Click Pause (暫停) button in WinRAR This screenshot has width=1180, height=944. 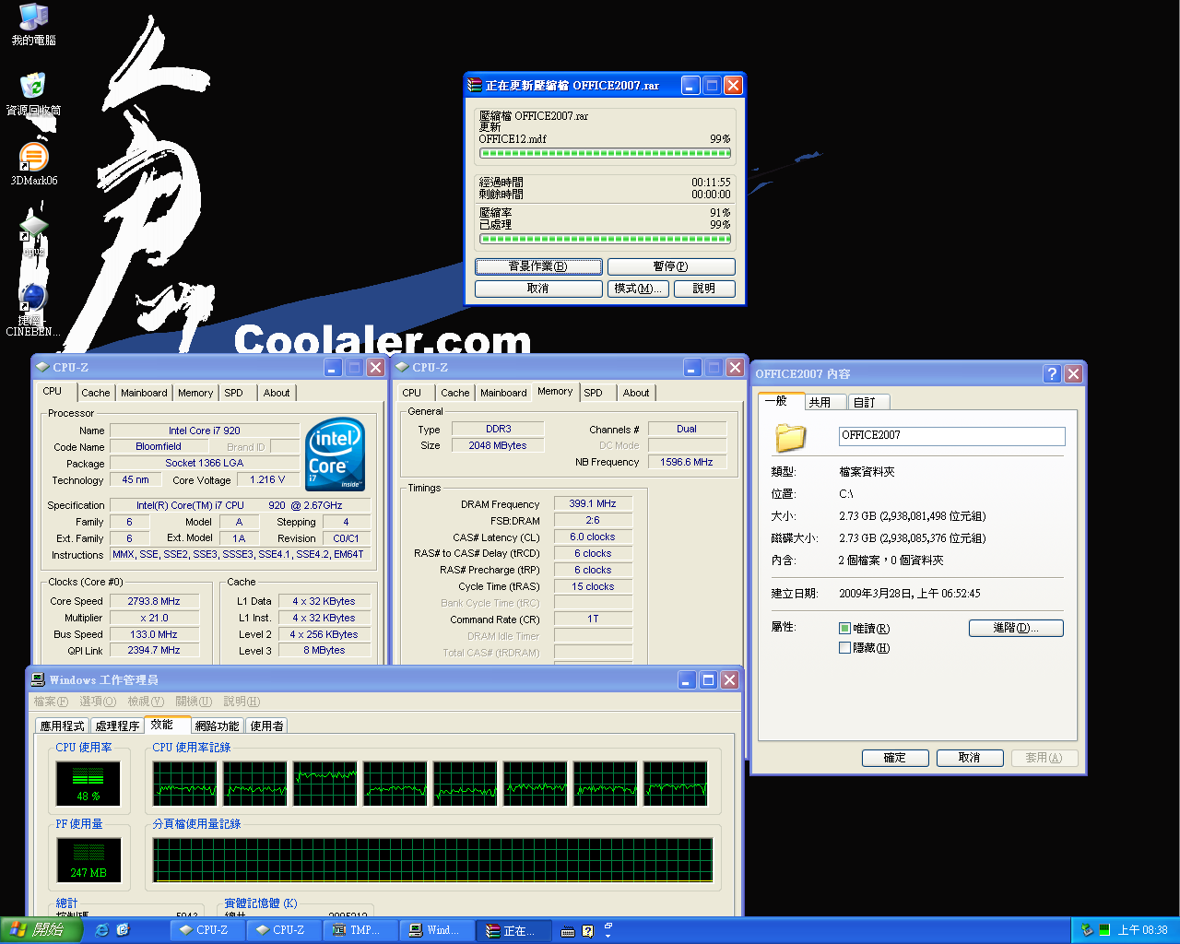coord(671,266)
